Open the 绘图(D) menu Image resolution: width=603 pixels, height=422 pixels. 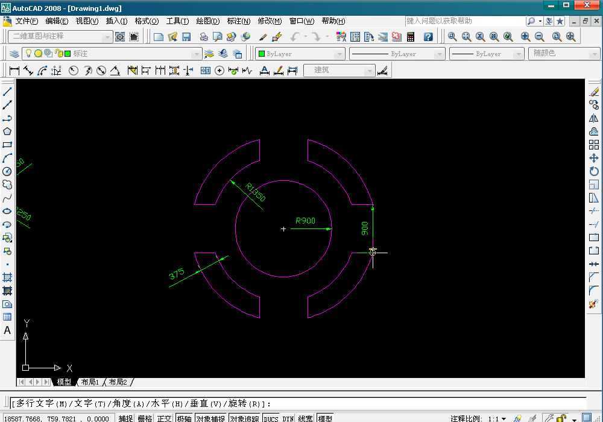pos(207,21)
